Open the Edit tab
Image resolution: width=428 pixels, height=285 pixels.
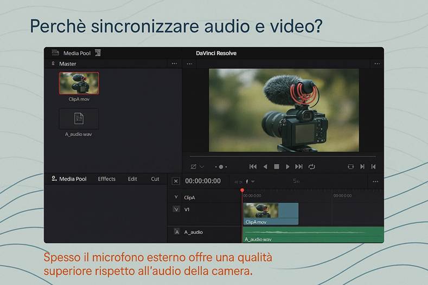click(132, 179)
